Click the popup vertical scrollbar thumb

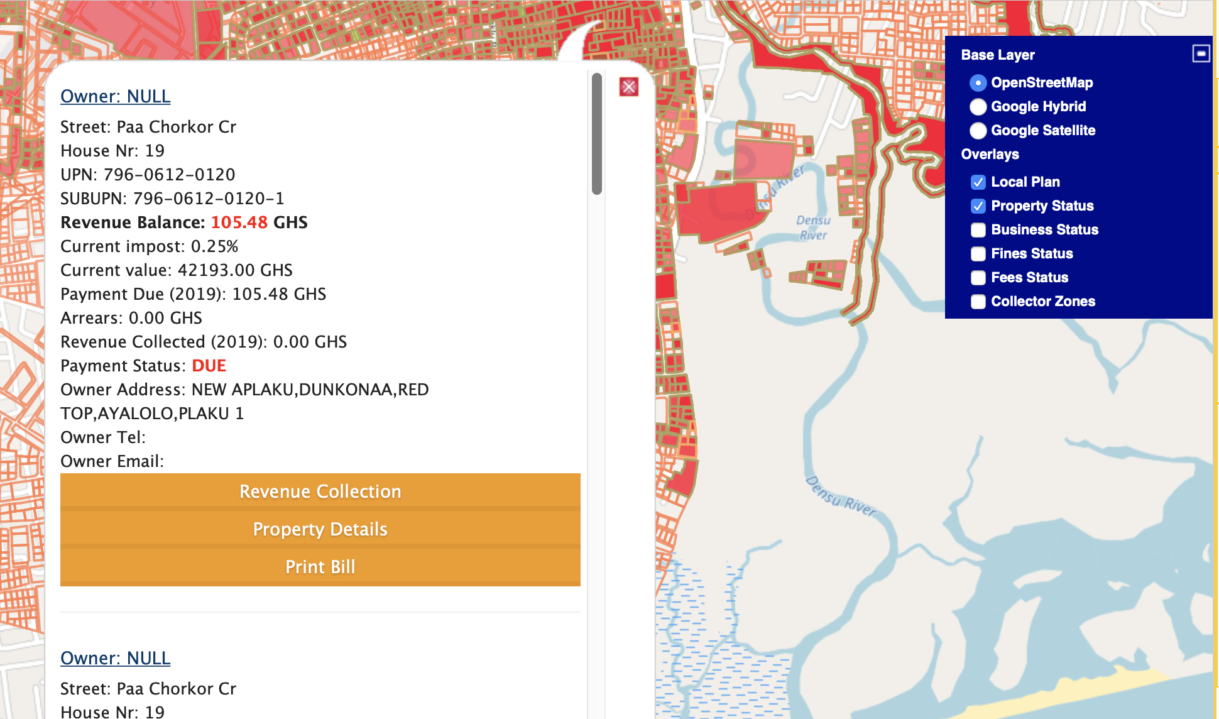[596, 133]
